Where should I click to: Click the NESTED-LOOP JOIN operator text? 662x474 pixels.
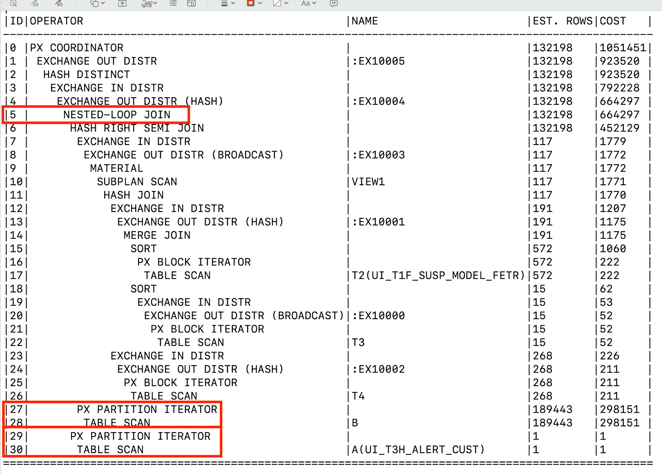coord(117,115)
